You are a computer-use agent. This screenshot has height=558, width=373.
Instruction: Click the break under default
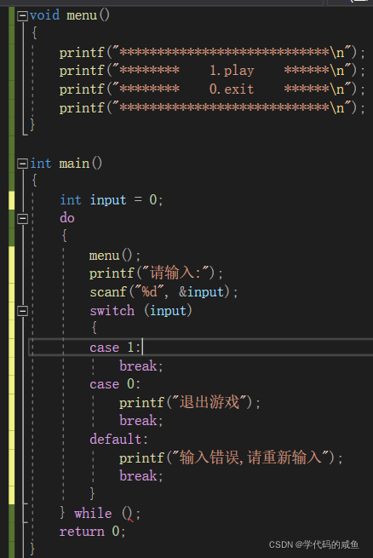click(x=141, y=476)
